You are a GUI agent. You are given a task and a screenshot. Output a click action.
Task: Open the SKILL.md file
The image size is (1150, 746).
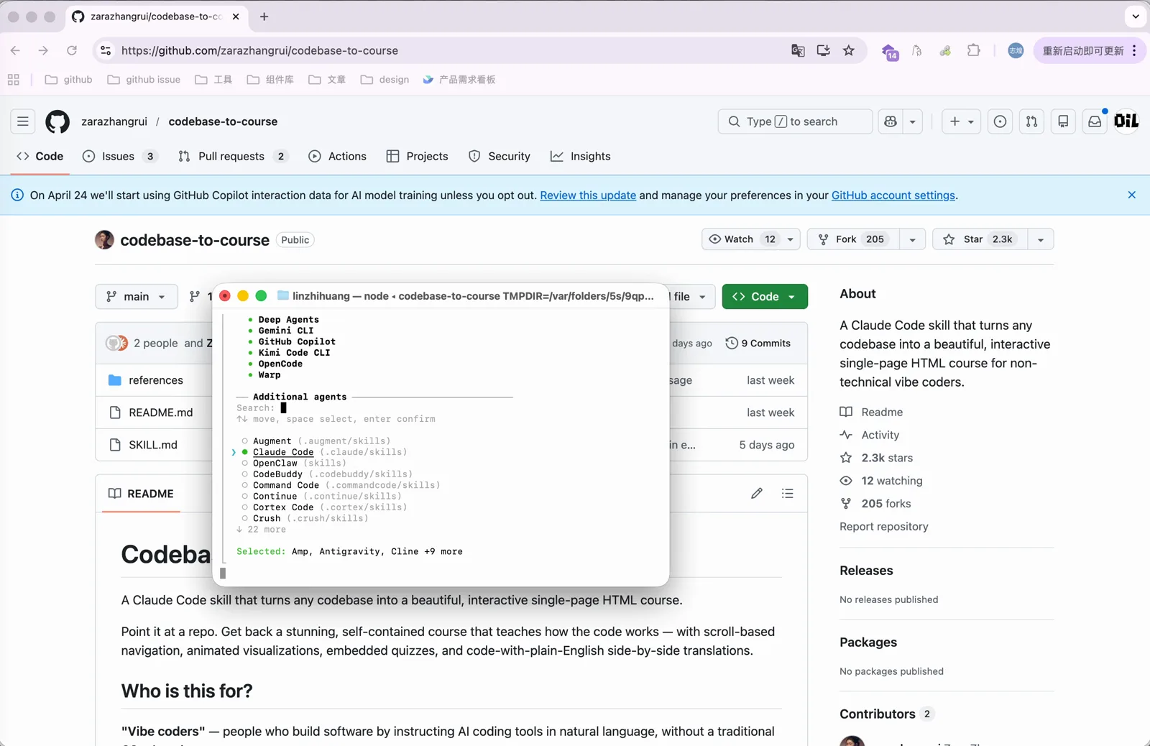(153, 445)
